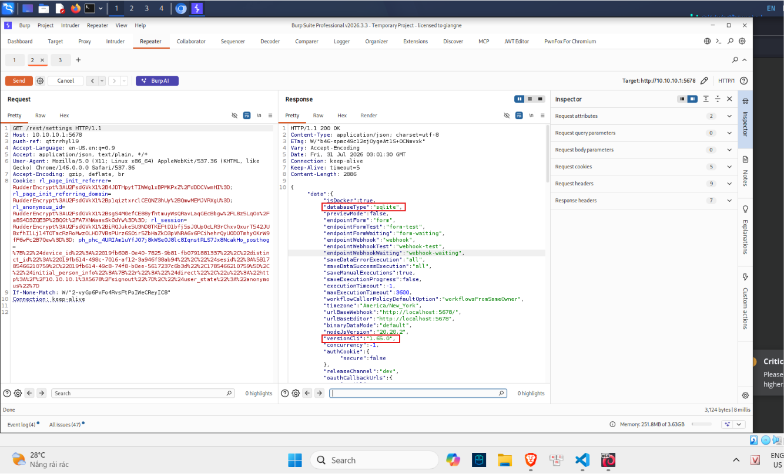Switch to the Proxy tab
The image size is (784, 474).
click(85, 42)
